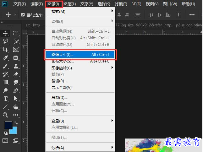Open the Move tool preset dropdown arrow
The width and height of the screenshot is (203, 152).
15,15
